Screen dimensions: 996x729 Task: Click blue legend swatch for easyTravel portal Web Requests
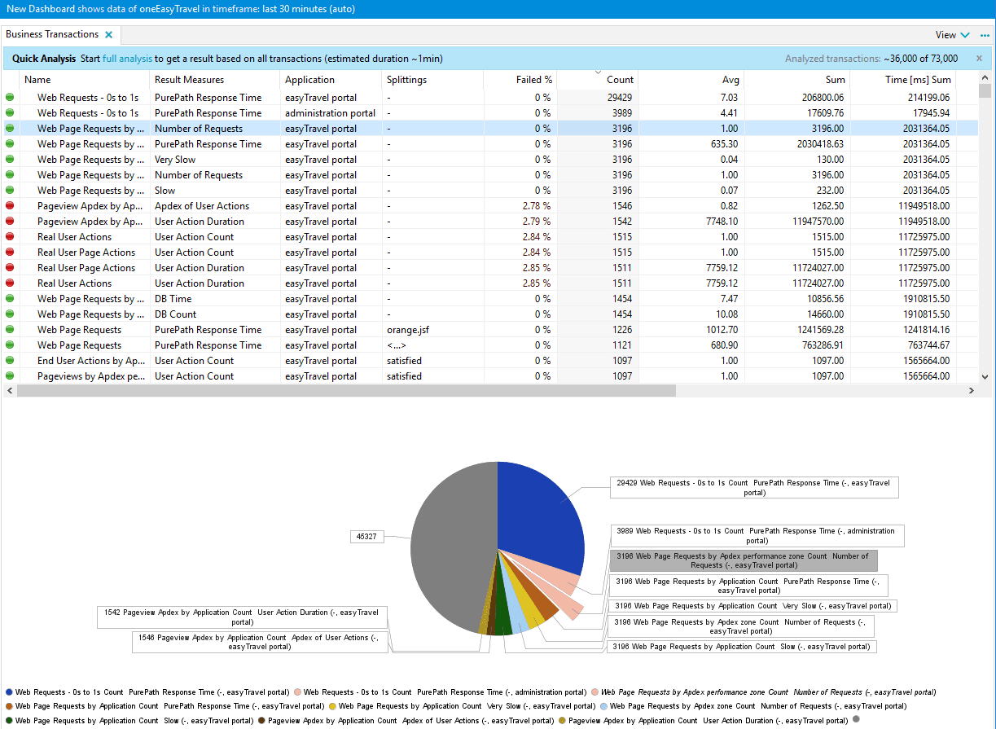[x=9, y=692]
